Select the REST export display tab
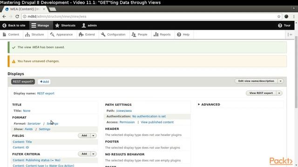Viewport: 298px width, 167px height. (x=23, y=82)
